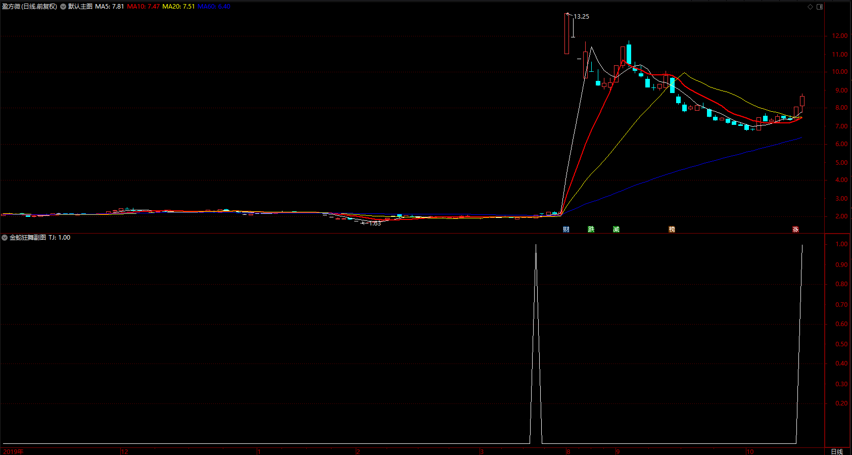Click the 2019年 label on the time axis
852x455 pixels.
[13, 451]
